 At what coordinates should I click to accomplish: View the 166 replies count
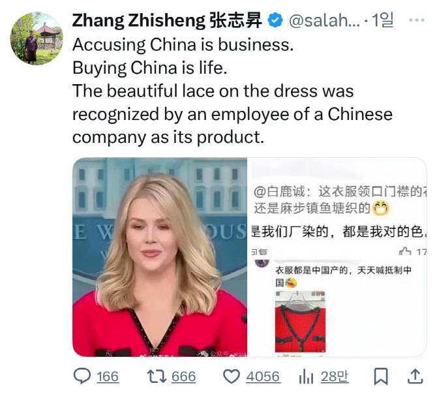point(108,376)
